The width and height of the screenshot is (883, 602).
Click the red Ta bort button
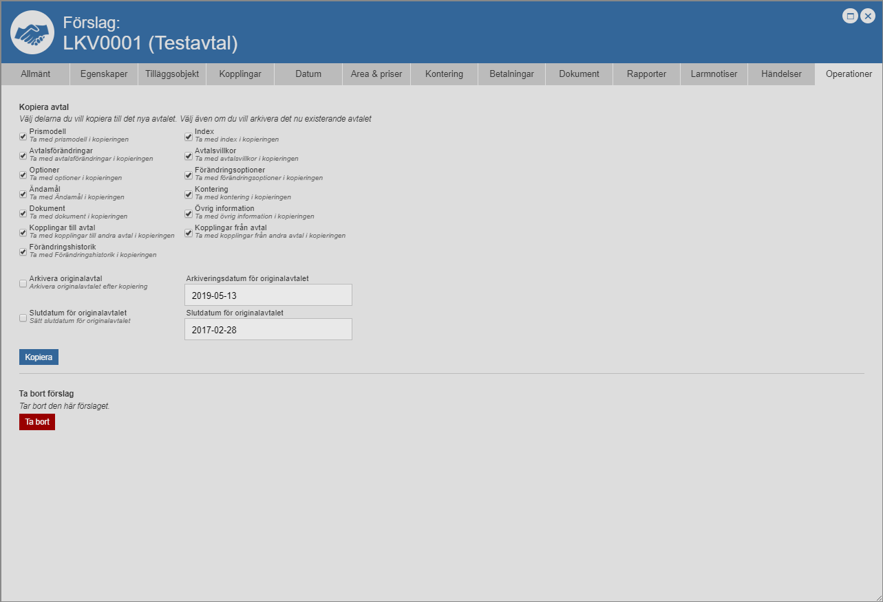(x=37, y=422)
